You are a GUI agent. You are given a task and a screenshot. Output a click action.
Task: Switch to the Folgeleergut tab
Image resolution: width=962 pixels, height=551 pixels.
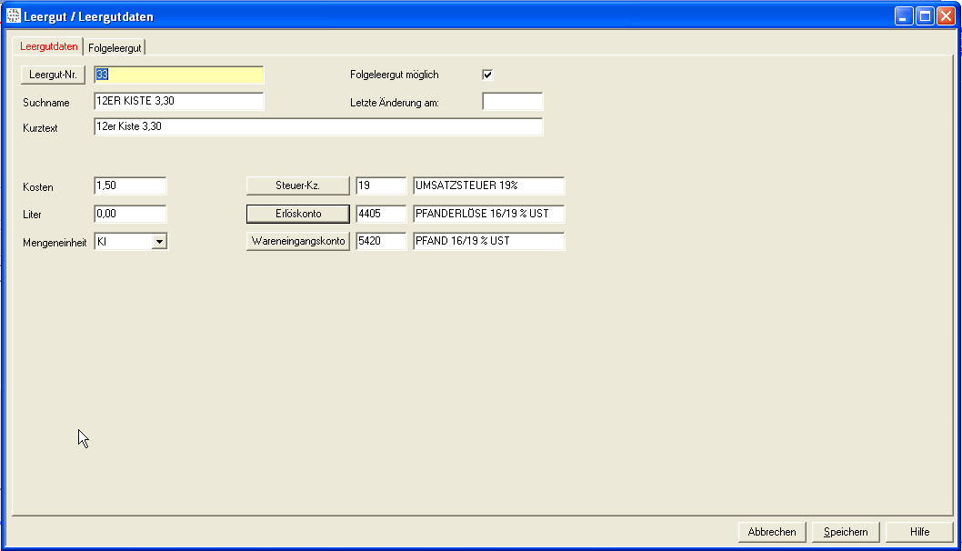(115, 47)
